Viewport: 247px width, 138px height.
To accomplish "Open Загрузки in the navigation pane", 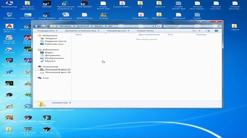I will (x=49, y=38).
